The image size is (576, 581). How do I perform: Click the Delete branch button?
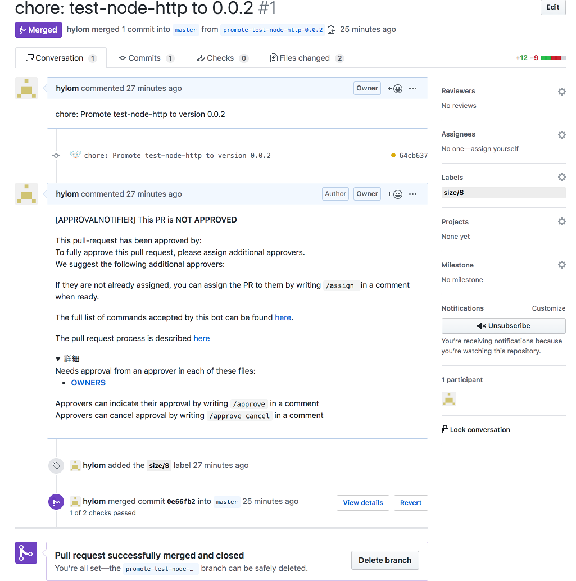[385, 560]
